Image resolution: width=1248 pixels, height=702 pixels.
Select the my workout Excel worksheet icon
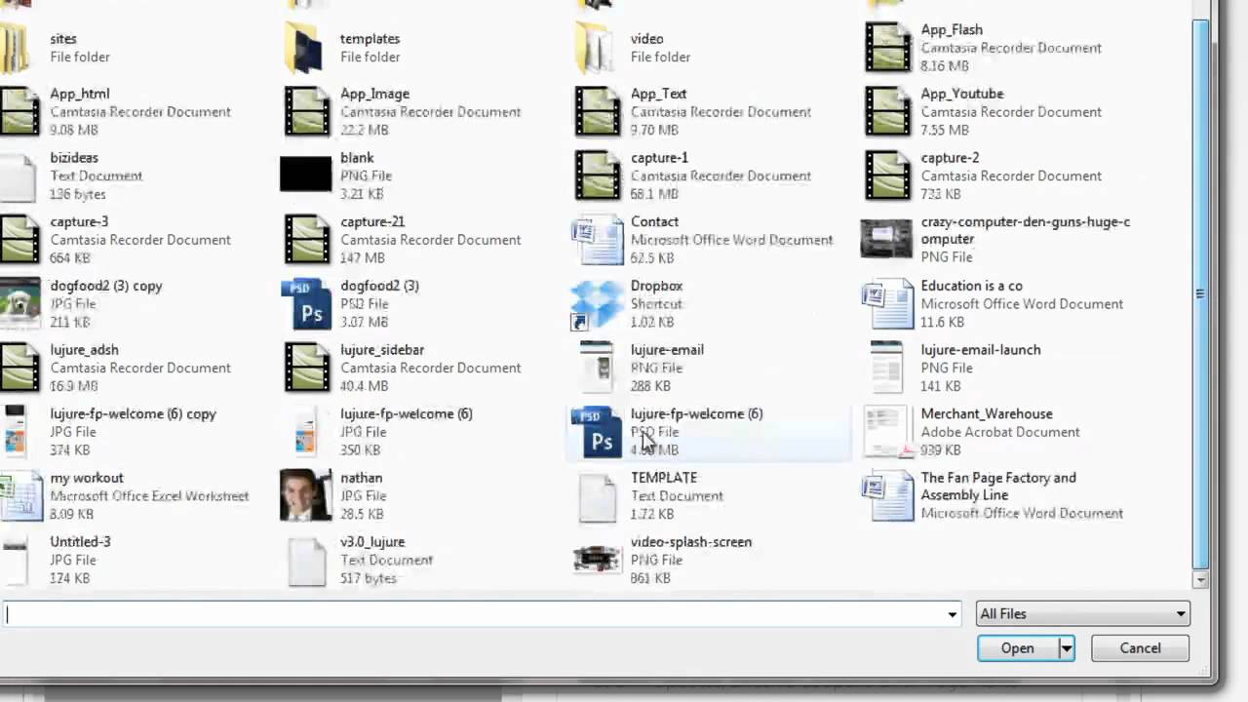point(20,496)
